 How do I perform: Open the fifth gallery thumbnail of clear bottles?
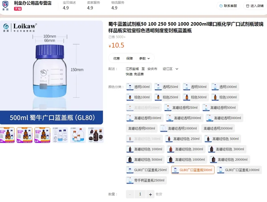click(x=78, y=135)
